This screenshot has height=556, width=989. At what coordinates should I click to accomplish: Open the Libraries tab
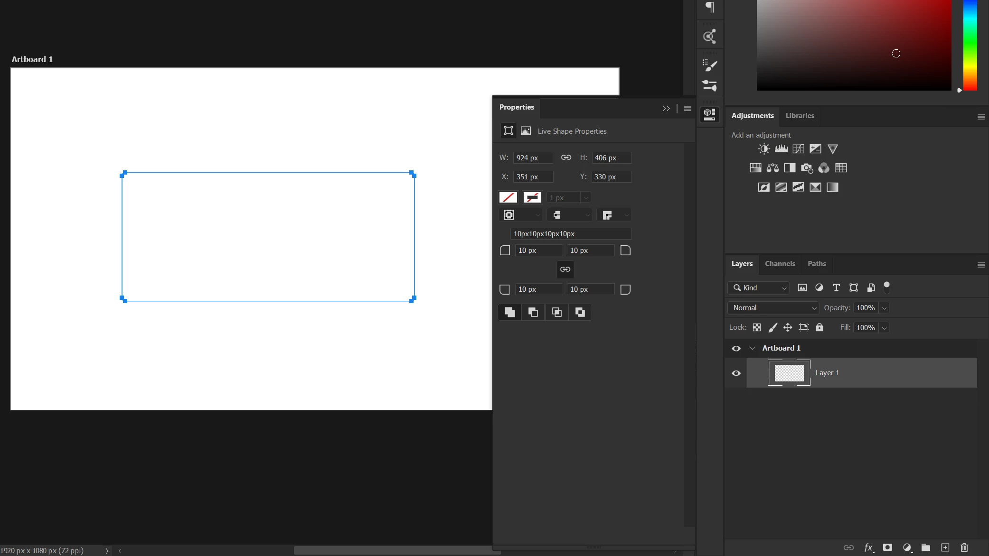coord(800,116)
